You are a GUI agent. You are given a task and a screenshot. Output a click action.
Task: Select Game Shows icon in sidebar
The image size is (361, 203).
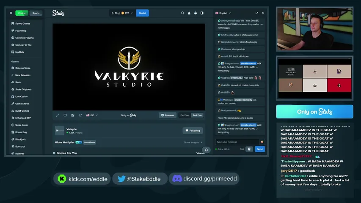[x=13, y=104]
